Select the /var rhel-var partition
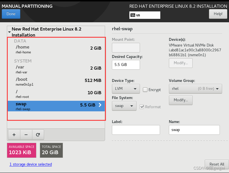229x173 pixels. click(56, 69)
